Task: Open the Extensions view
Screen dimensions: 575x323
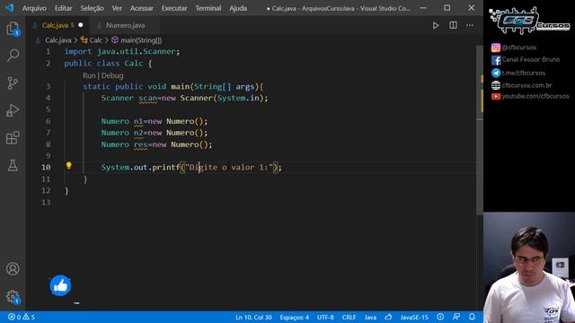Action: [x=13, y=137]
